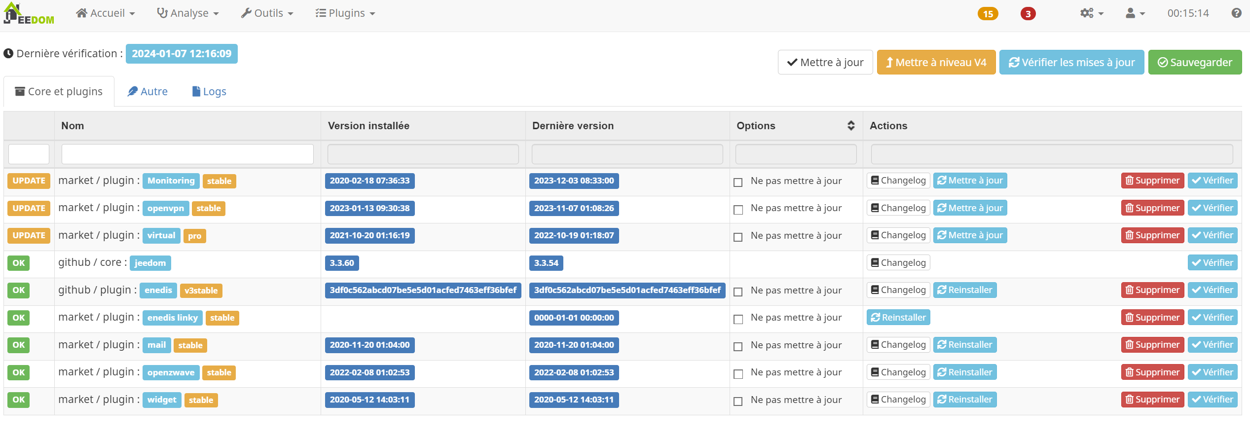Check Ne pas mettre à jour for widget

click(x=738, y=402)
